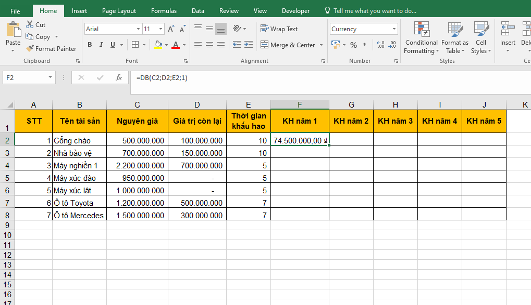Apply Percent Style to the cell

(x=353, y=45)
